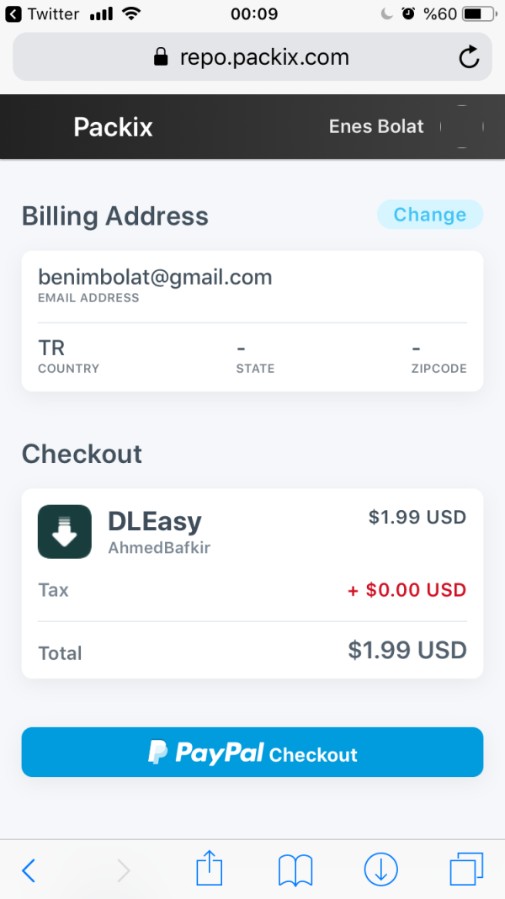The width and height of the screenshot is (505, 899).
Task: Tap the DLEasy package icon
Action: tap(65, 531)
